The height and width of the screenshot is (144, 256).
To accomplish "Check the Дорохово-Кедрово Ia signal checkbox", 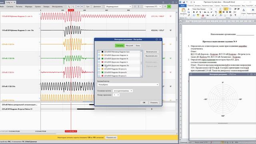I will (x=99, y=55).
